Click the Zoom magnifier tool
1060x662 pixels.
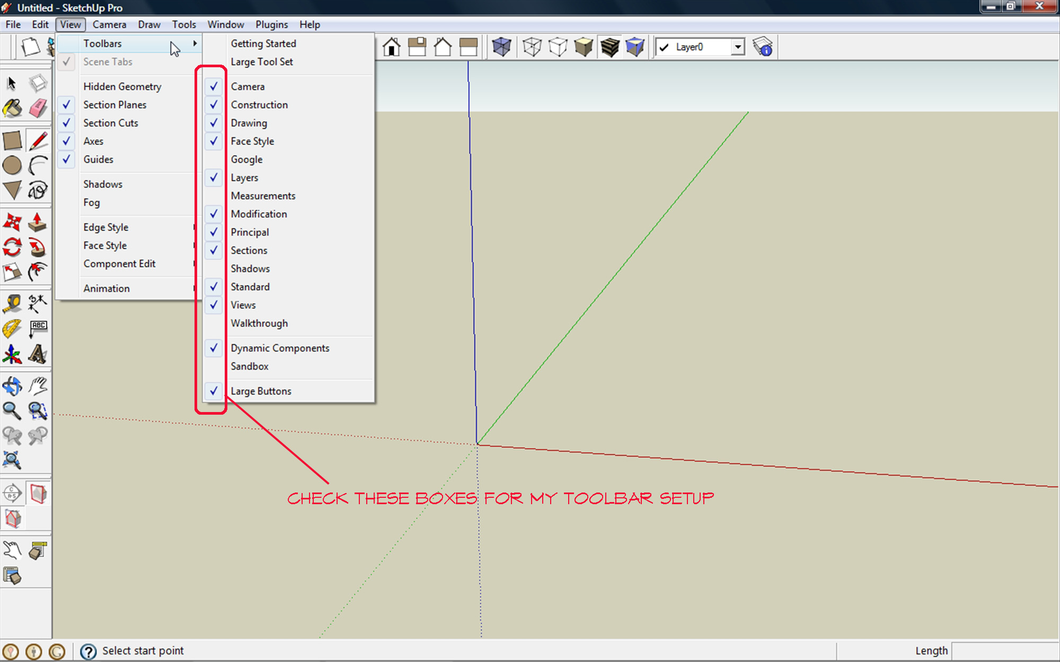(12, 410)
